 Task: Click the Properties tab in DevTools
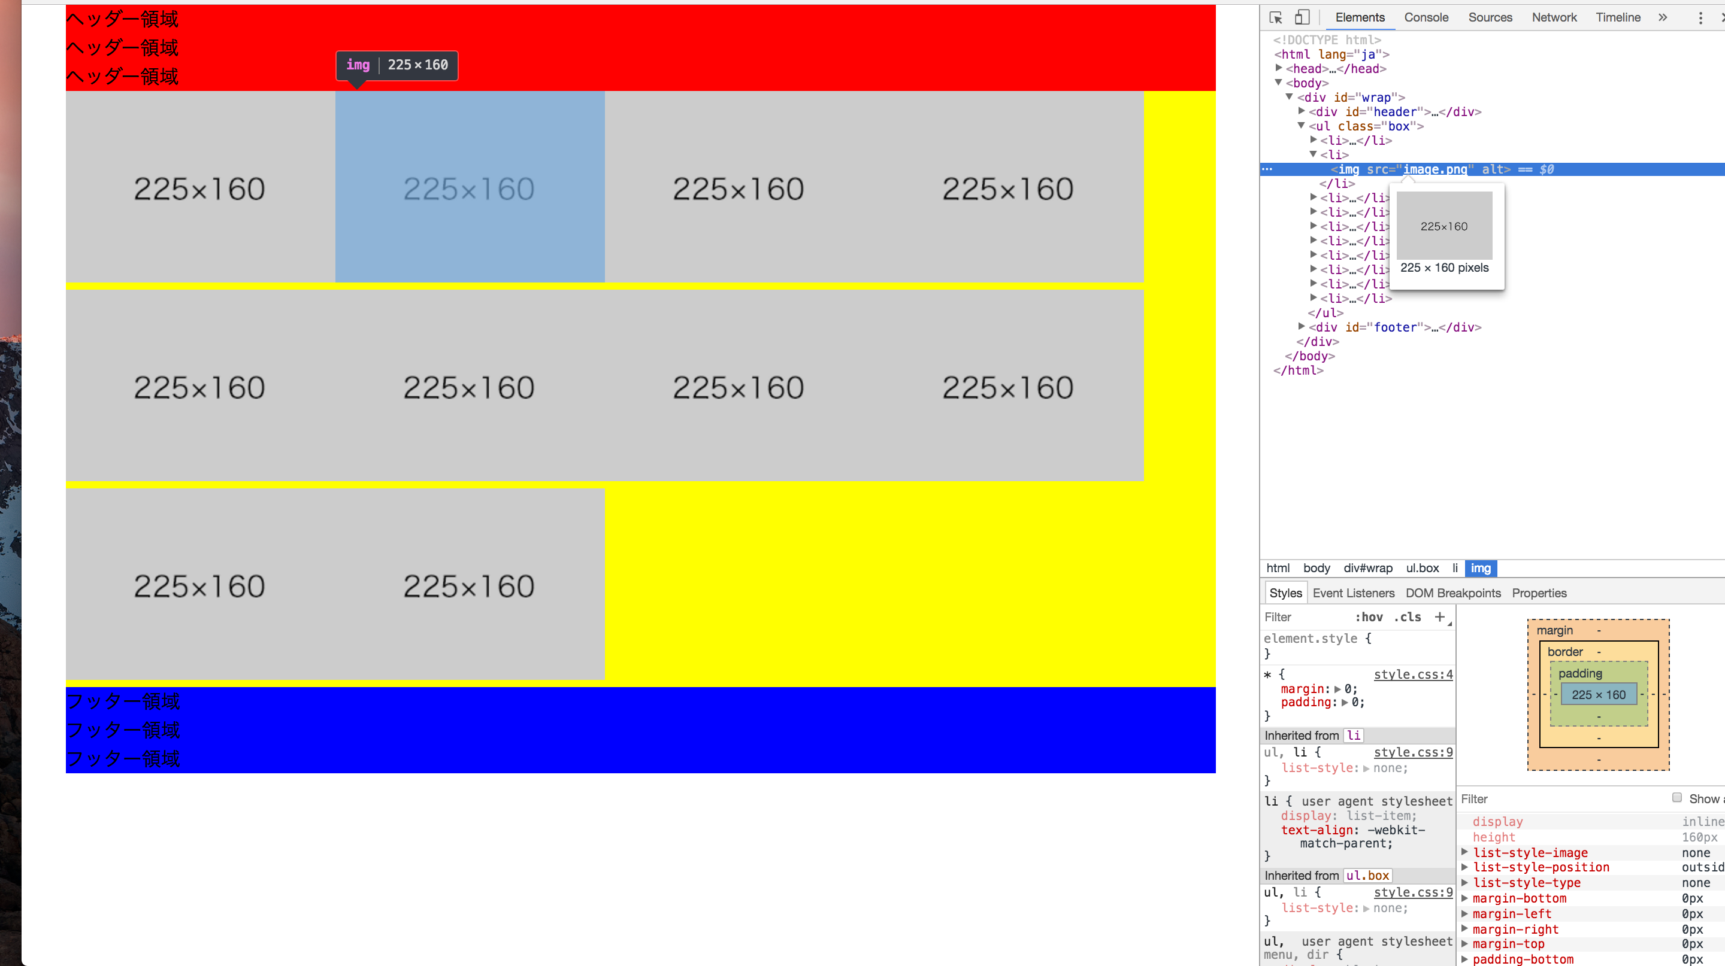pos(1539,593)
